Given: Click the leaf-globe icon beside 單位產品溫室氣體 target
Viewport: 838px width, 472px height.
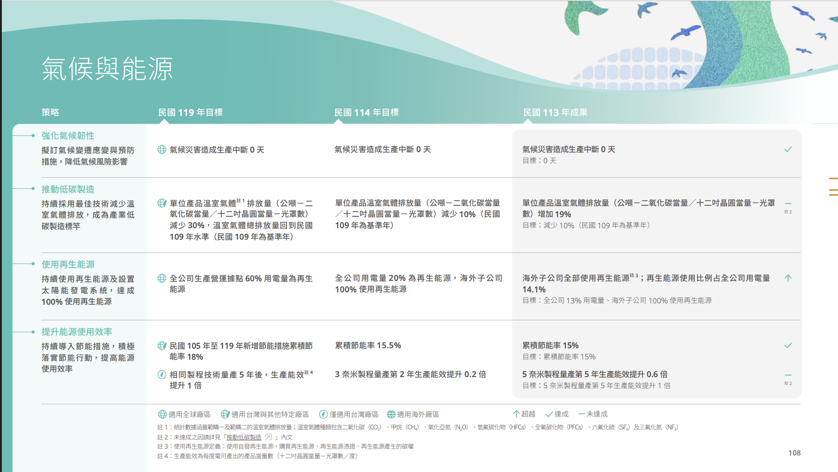Looking at the screenshot, I should pos(162,203).
